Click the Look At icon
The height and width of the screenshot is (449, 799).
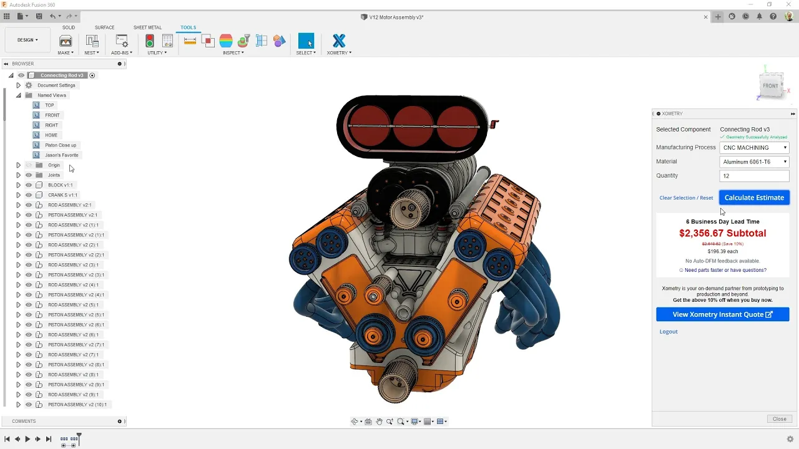pos(368,422)
